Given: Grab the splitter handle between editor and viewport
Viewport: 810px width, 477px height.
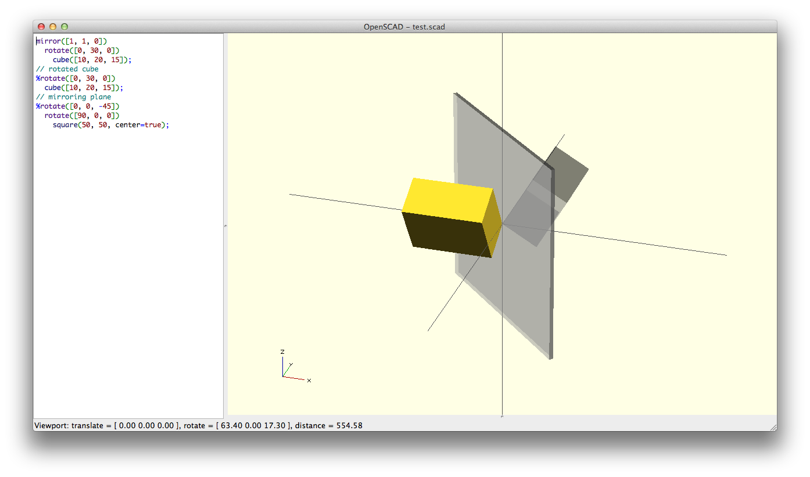Looking at the screenshot, I should tap(225, 225).
